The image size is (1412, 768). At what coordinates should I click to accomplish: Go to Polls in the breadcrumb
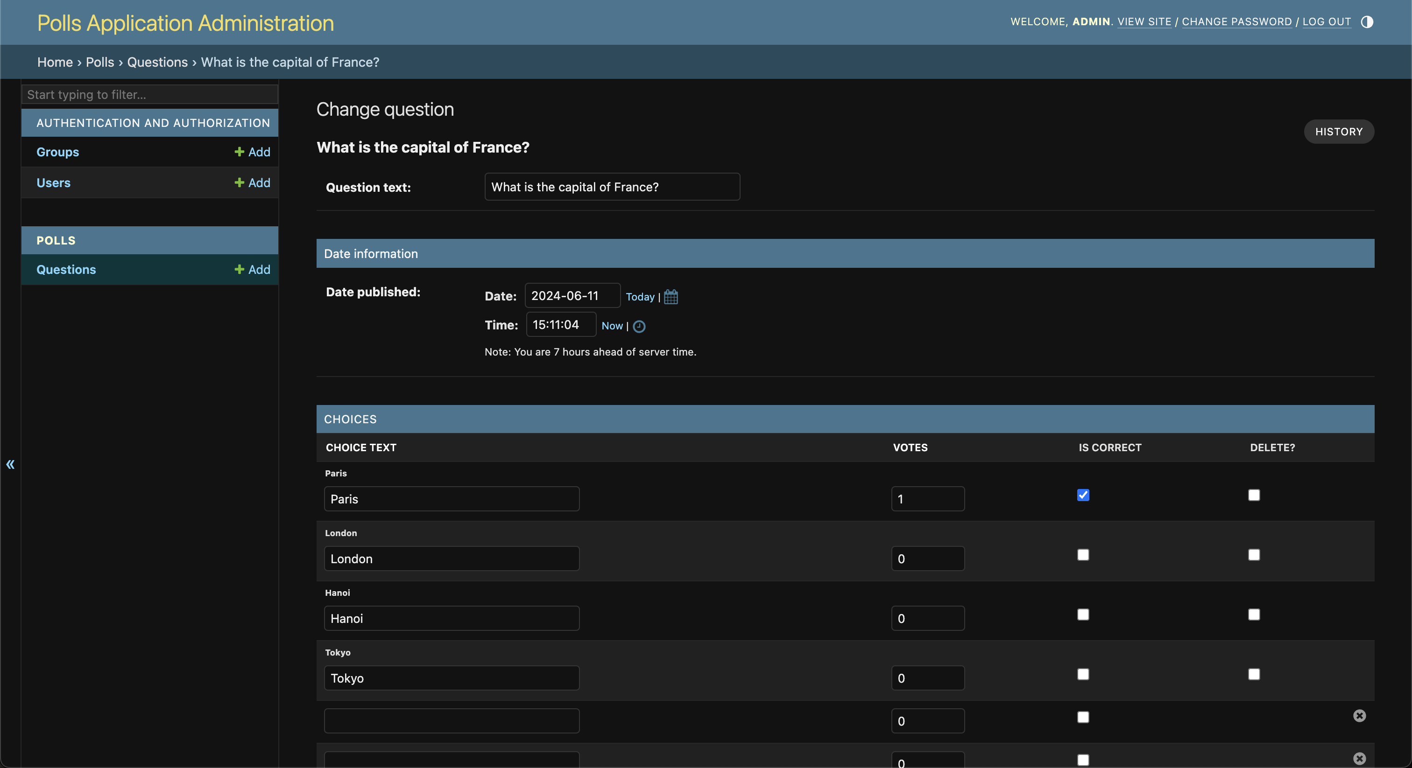[x=100, y=62]
